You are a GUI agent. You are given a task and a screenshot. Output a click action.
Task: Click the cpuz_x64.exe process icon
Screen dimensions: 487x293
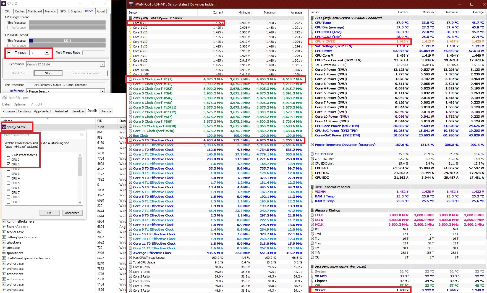point(4,127)
